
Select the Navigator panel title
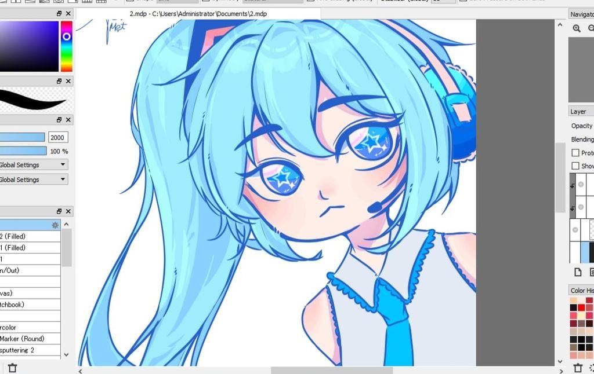point(582,14)
